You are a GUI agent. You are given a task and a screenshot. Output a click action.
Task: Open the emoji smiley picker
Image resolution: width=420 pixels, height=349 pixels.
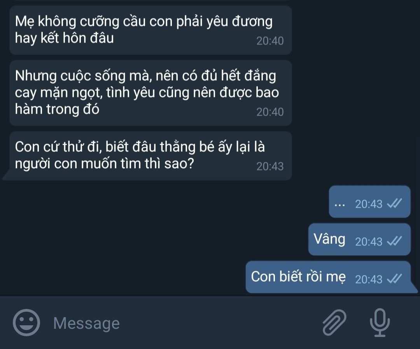coord(26,323)
